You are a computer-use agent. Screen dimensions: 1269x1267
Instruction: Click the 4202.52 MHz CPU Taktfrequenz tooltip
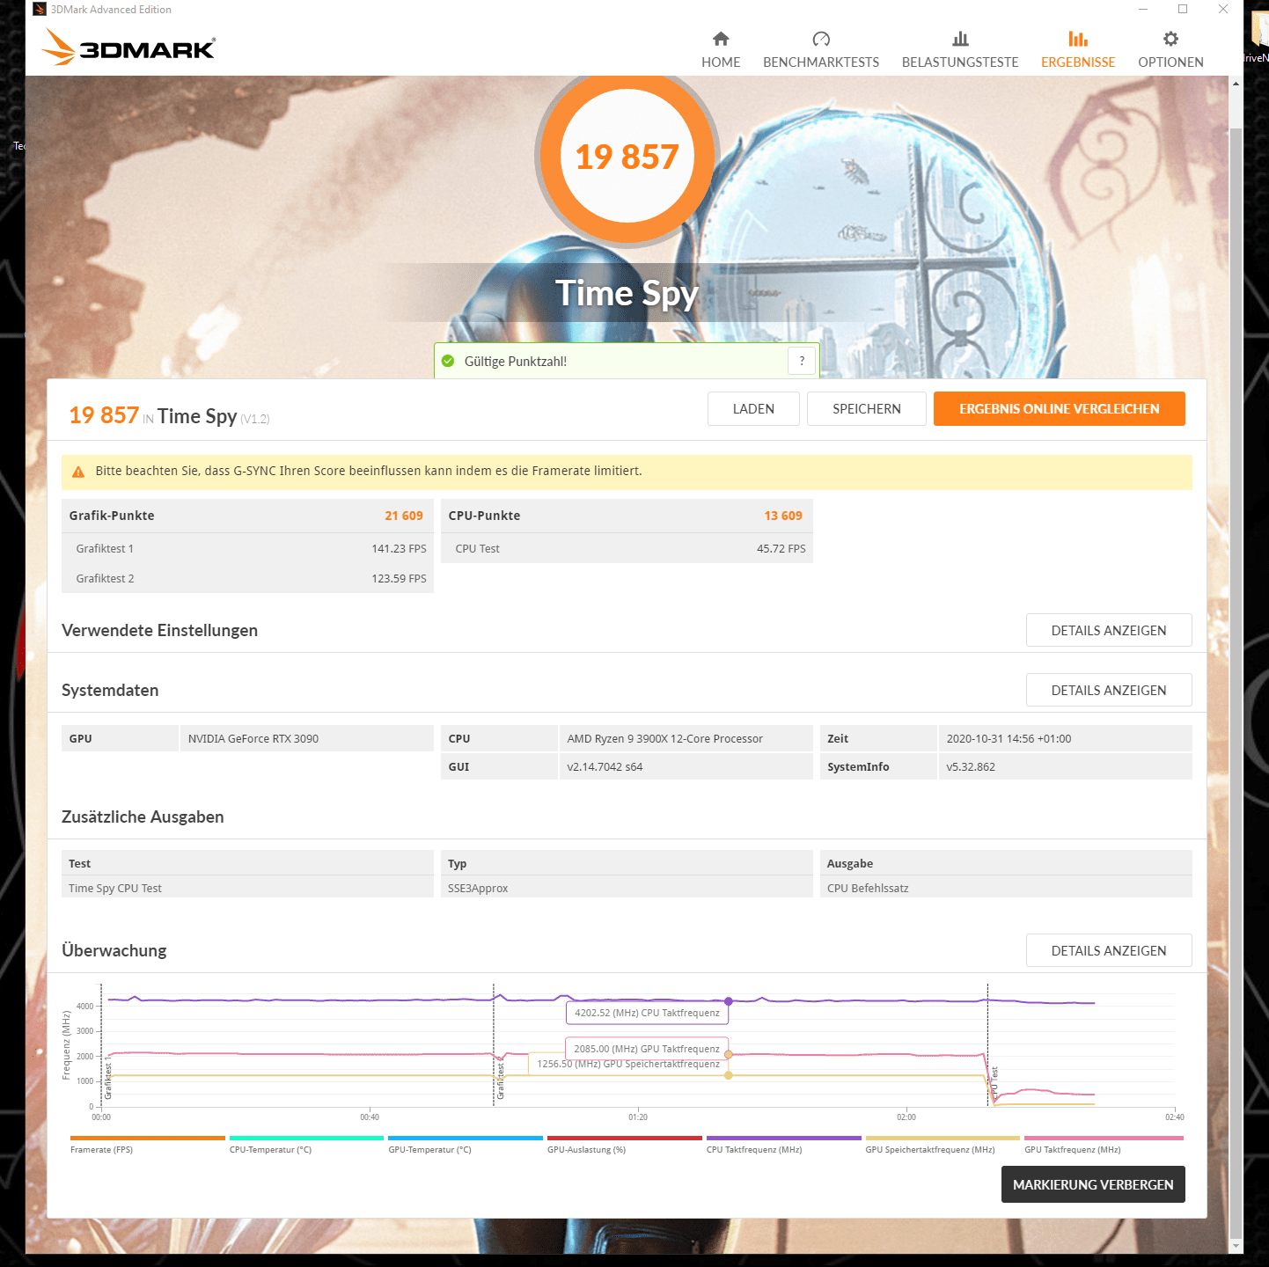[x=647, y=1013]
